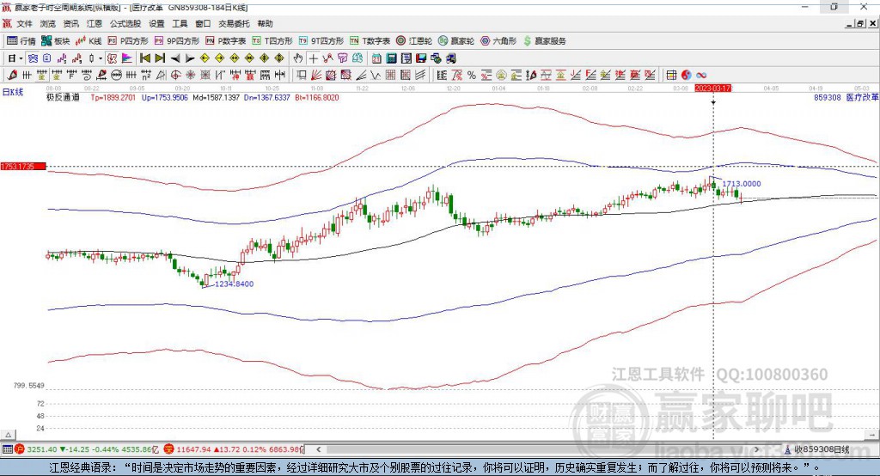The width and height of the screenshot is (880, 476).
Task: Open the 9P四方形 tool
Action: tap(177, 41)
